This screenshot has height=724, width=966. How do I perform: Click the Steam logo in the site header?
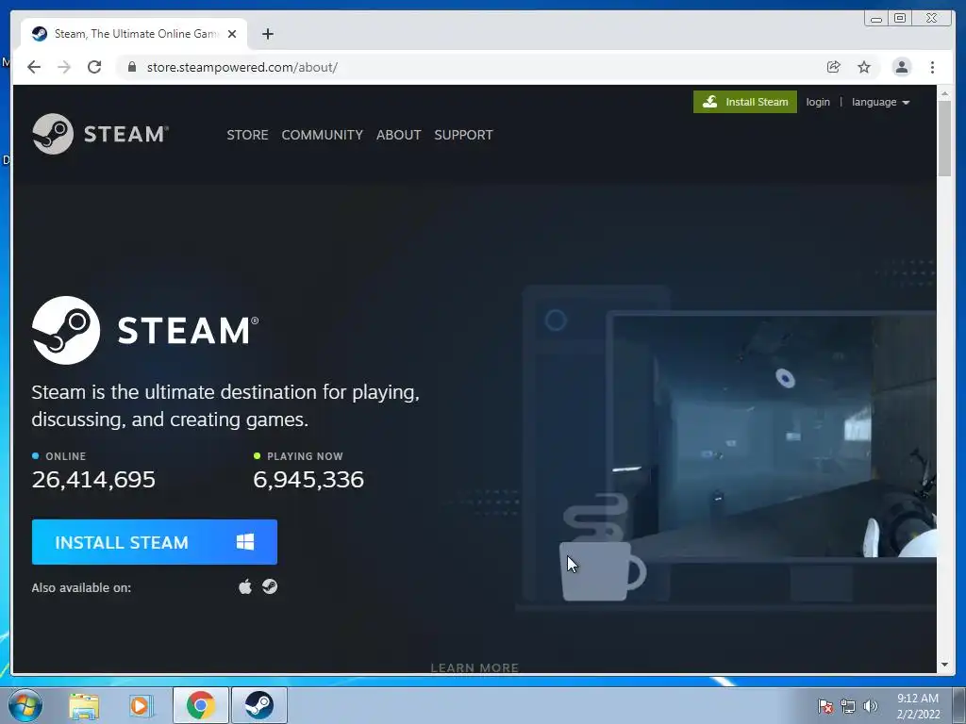[100, 134]
